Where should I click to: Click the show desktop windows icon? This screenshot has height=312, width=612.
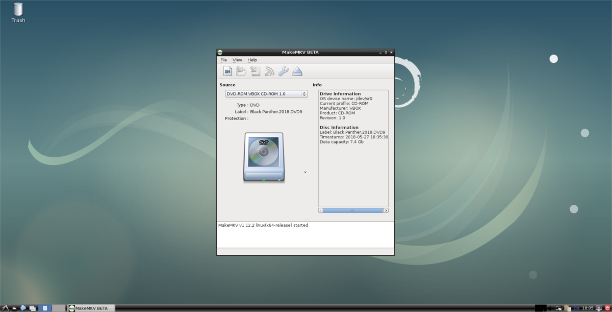(x=33, y=308)
